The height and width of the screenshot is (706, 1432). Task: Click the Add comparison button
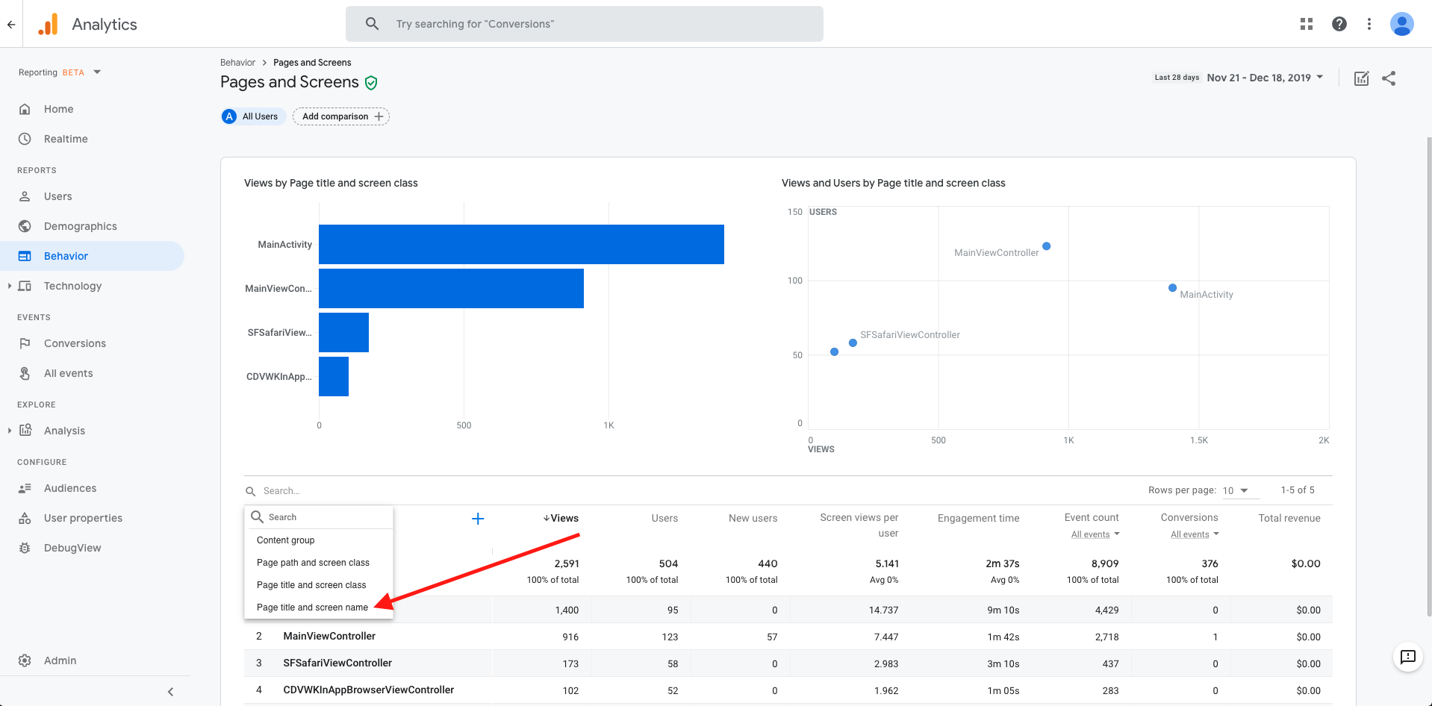pos(341,116)
